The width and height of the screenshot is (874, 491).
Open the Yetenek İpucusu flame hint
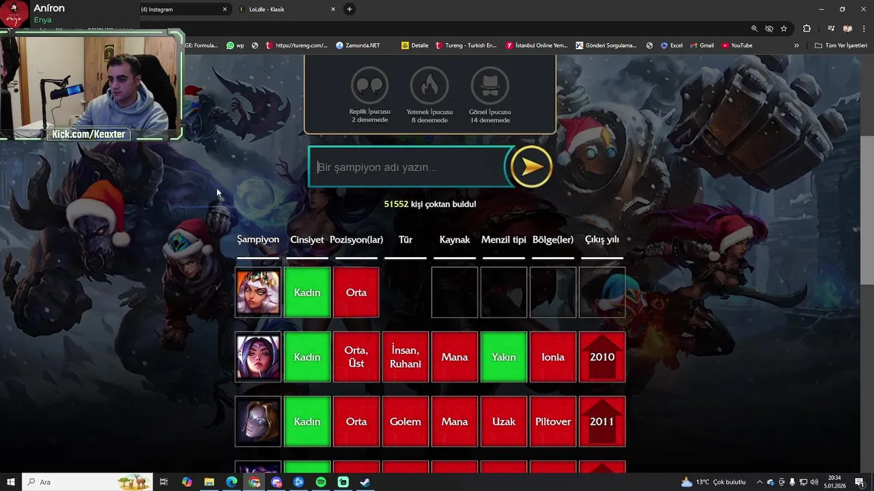(429, 95)
